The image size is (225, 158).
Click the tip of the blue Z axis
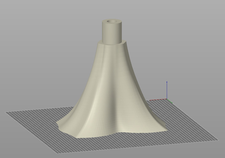pos(167,82)
